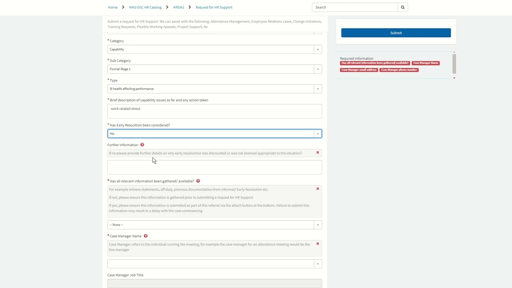Open HRSAU breadcrumb link
This screenshot has width=512, height=288.
pyautogui.click(x=178, y=7)
